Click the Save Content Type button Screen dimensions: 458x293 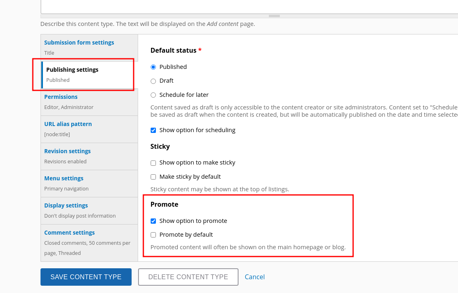pos(86,277)
